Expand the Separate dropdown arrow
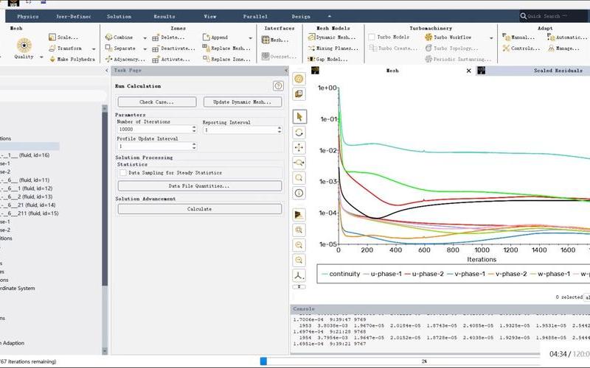This screenshot has width=590, height=368. point(145,49)
